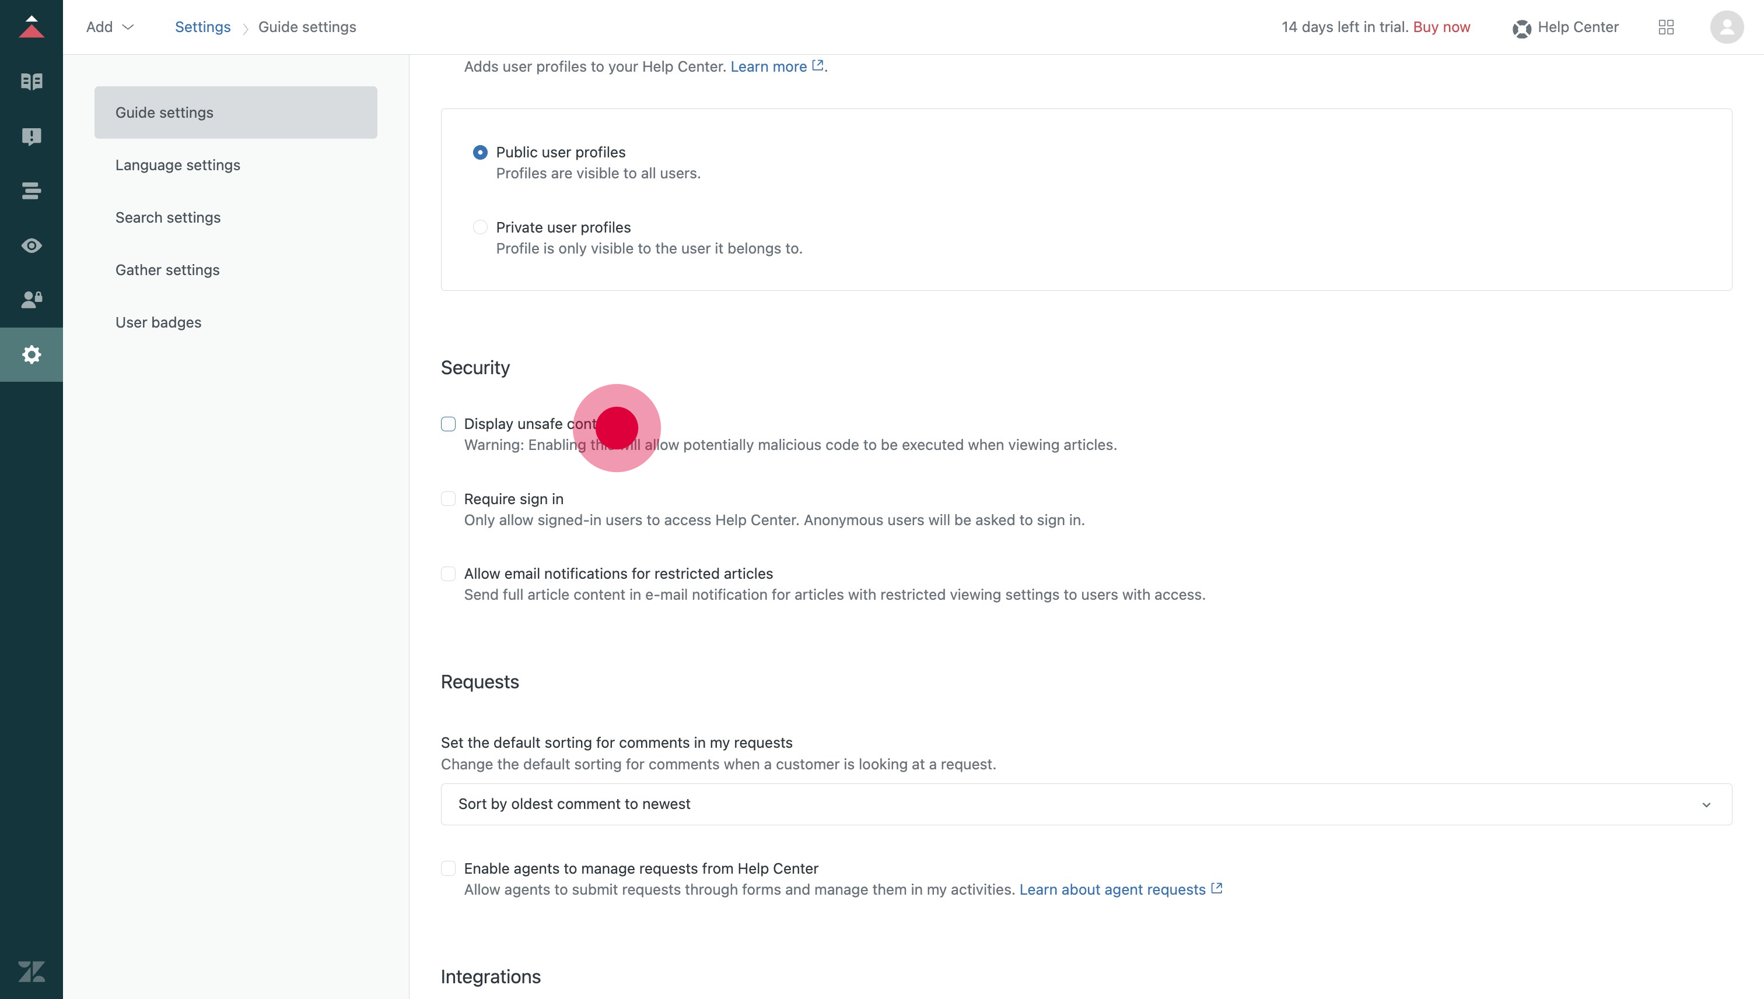Screen dimensions: 1764x999
Task: Open the Zendesk products grid icon
Action: tap(1666, 27)
